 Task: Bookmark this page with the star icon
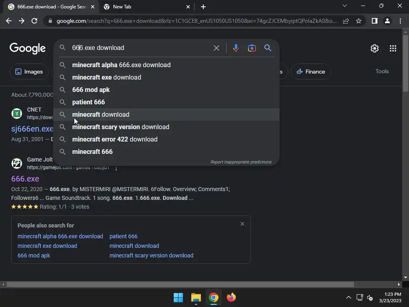coord(359,21)
